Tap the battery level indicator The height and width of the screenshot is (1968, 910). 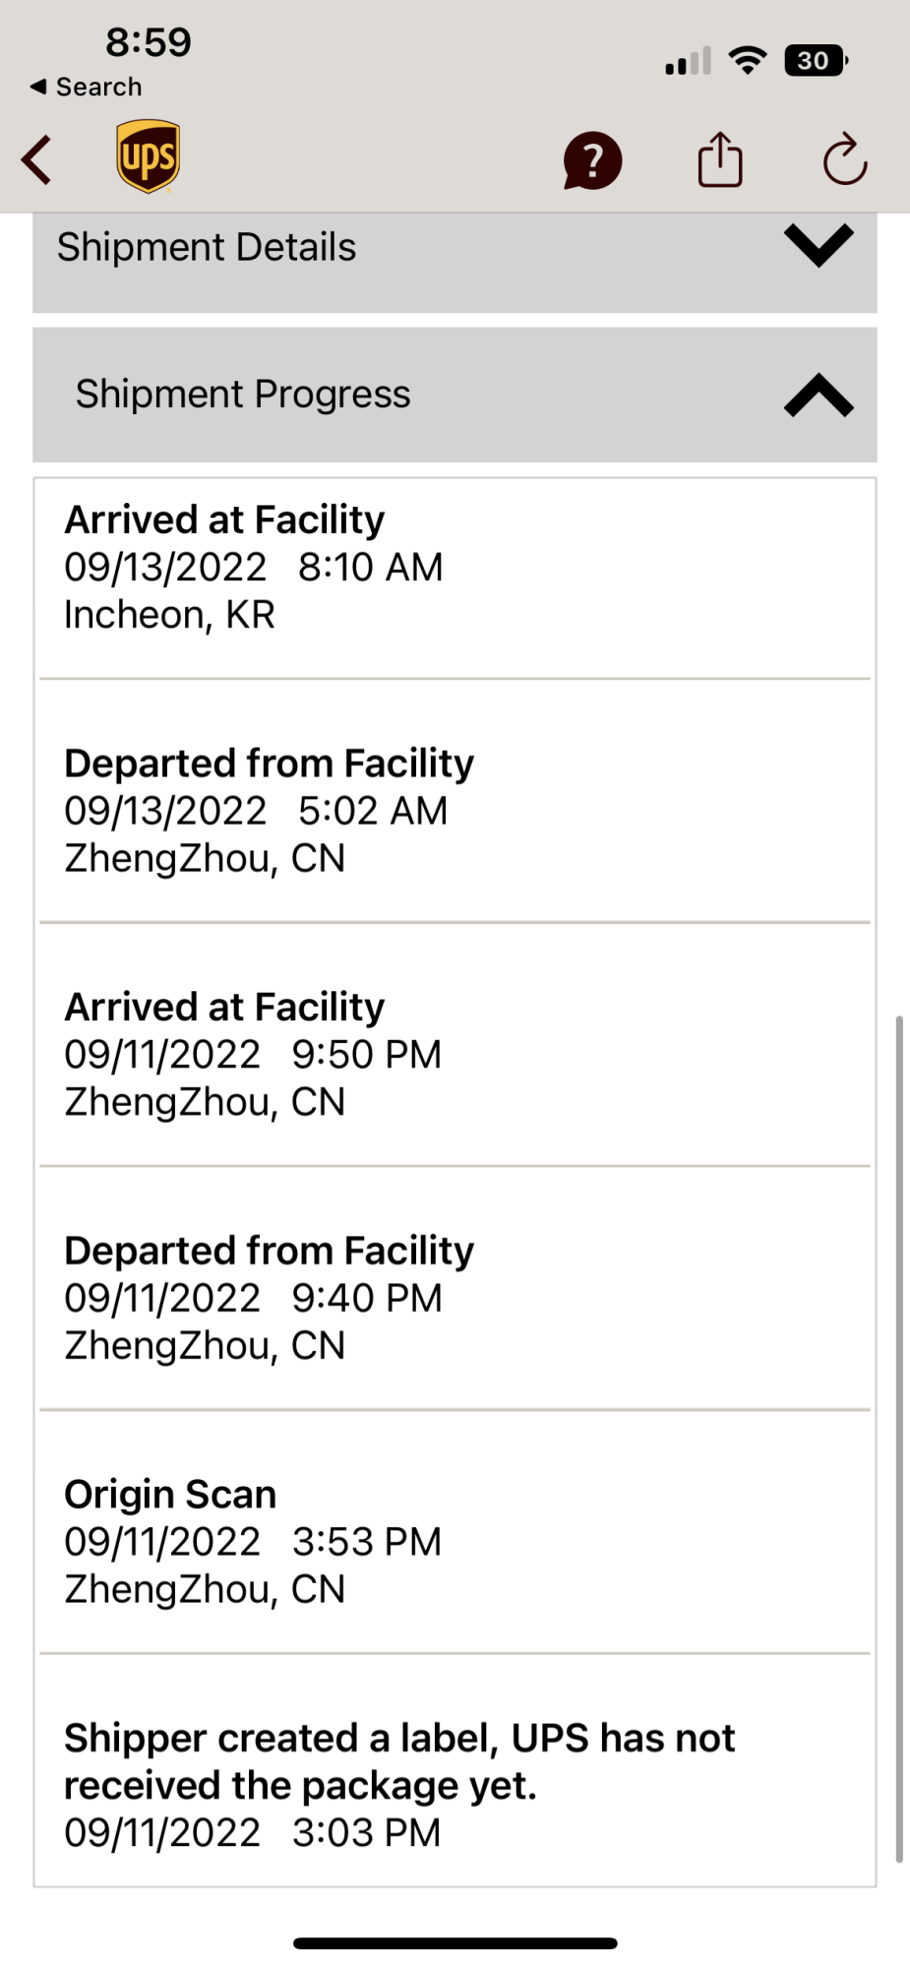click(815, 61)
